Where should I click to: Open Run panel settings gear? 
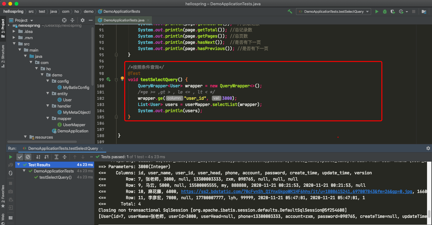[x=428, y=148]
